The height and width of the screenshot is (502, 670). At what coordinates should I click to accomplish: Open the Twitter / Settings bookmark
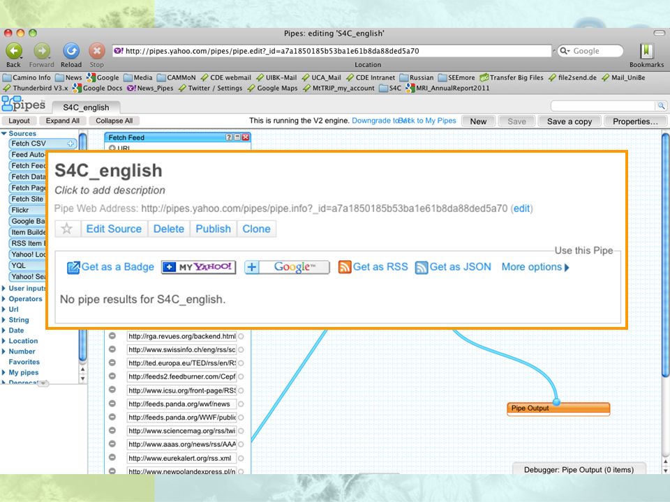coord(210,89)
